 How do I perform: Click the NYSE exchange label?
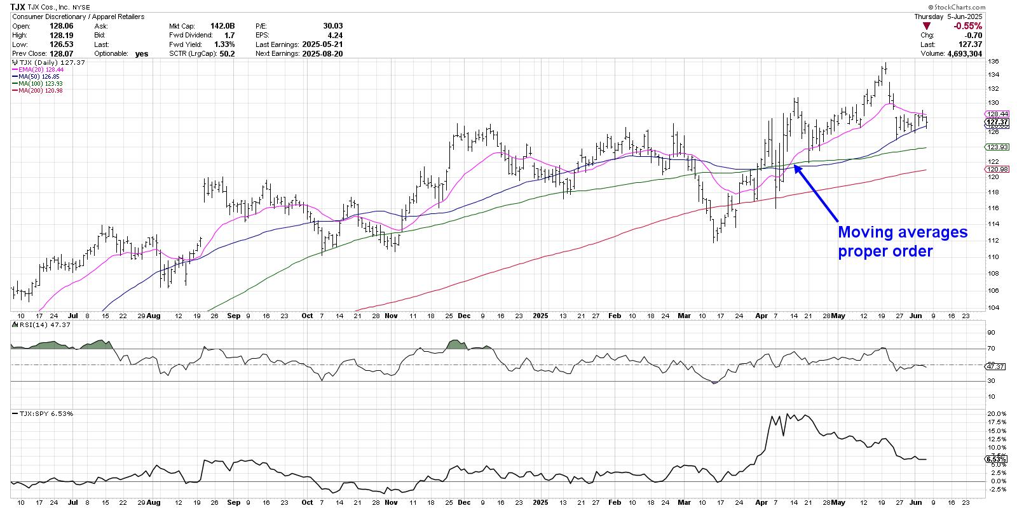[x=81, y=8]
